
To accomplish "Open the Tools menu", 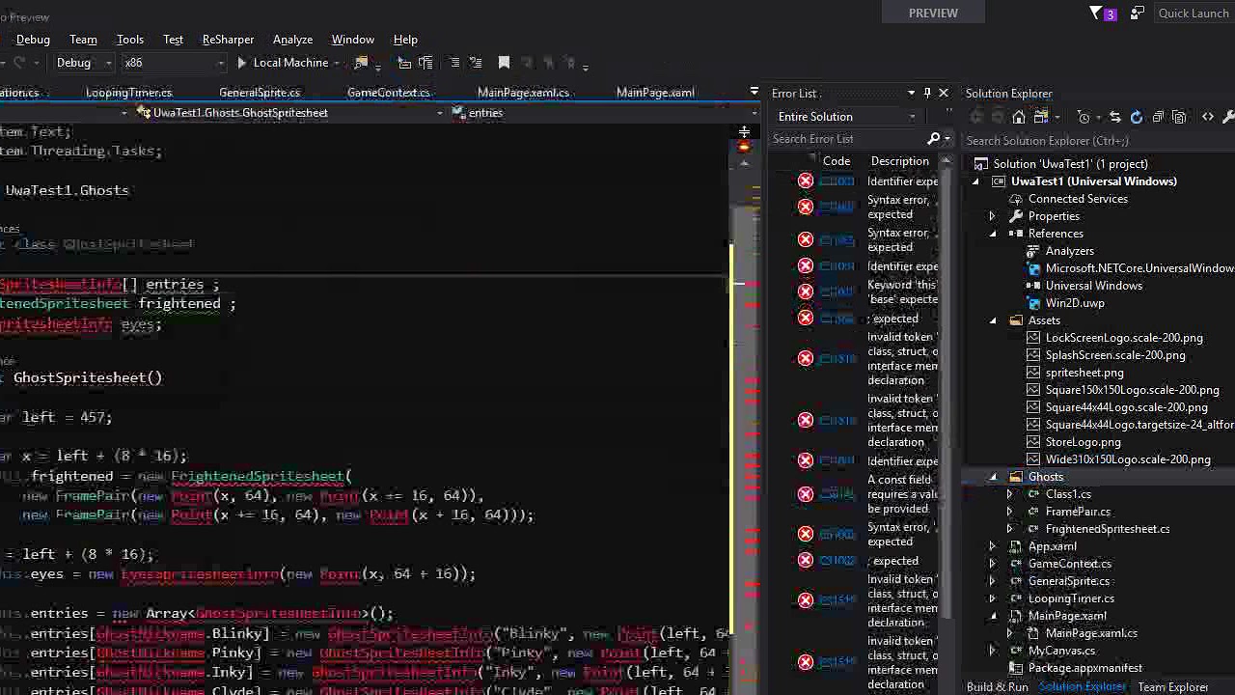I will 130,40.
